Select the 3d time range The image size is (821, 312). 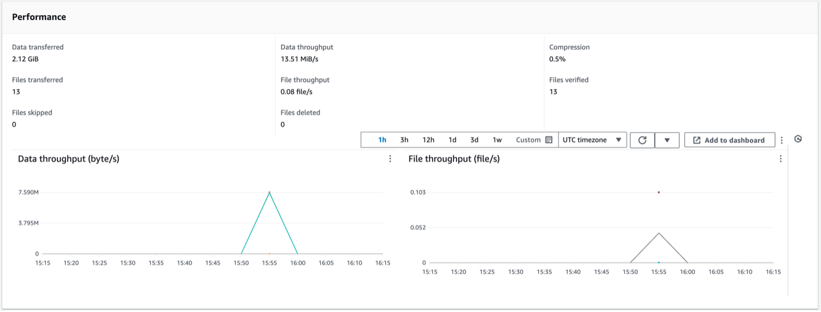(474, 140)
